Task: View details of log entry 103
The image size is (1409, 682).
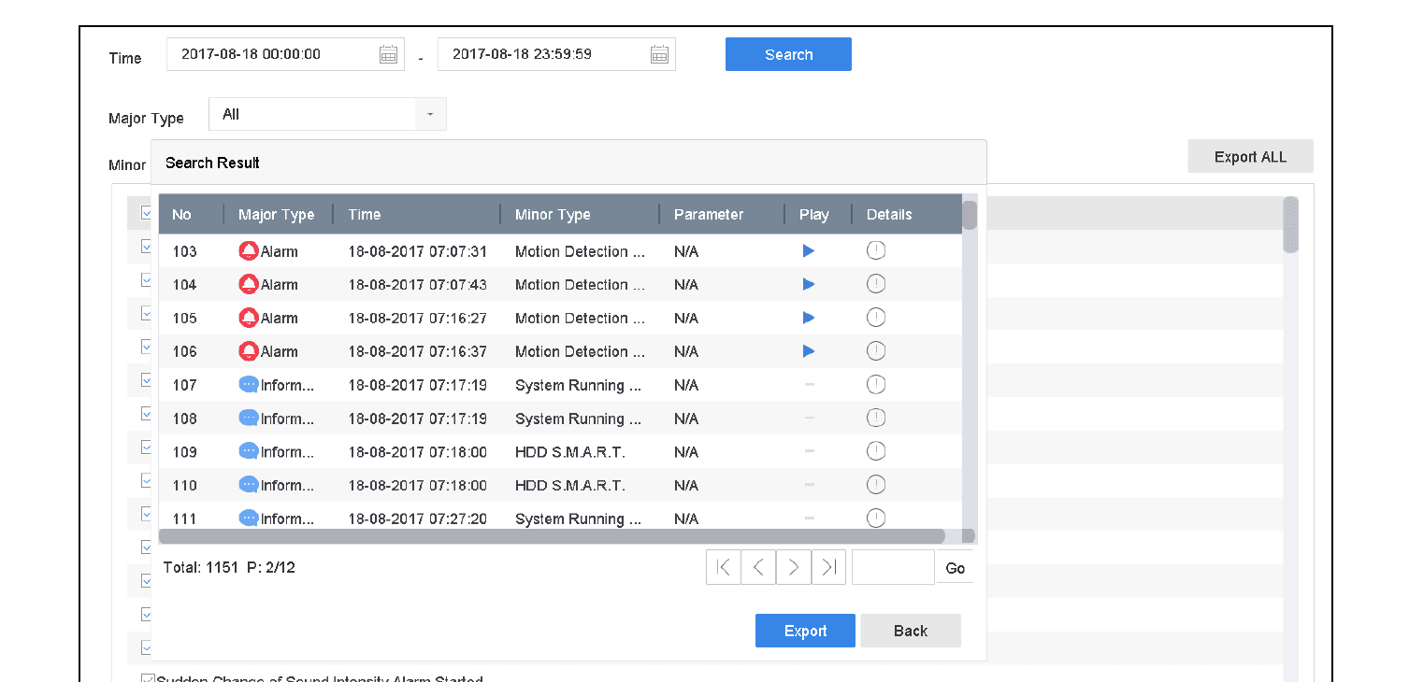Action: pyautogui.click(x=876, y=250)
